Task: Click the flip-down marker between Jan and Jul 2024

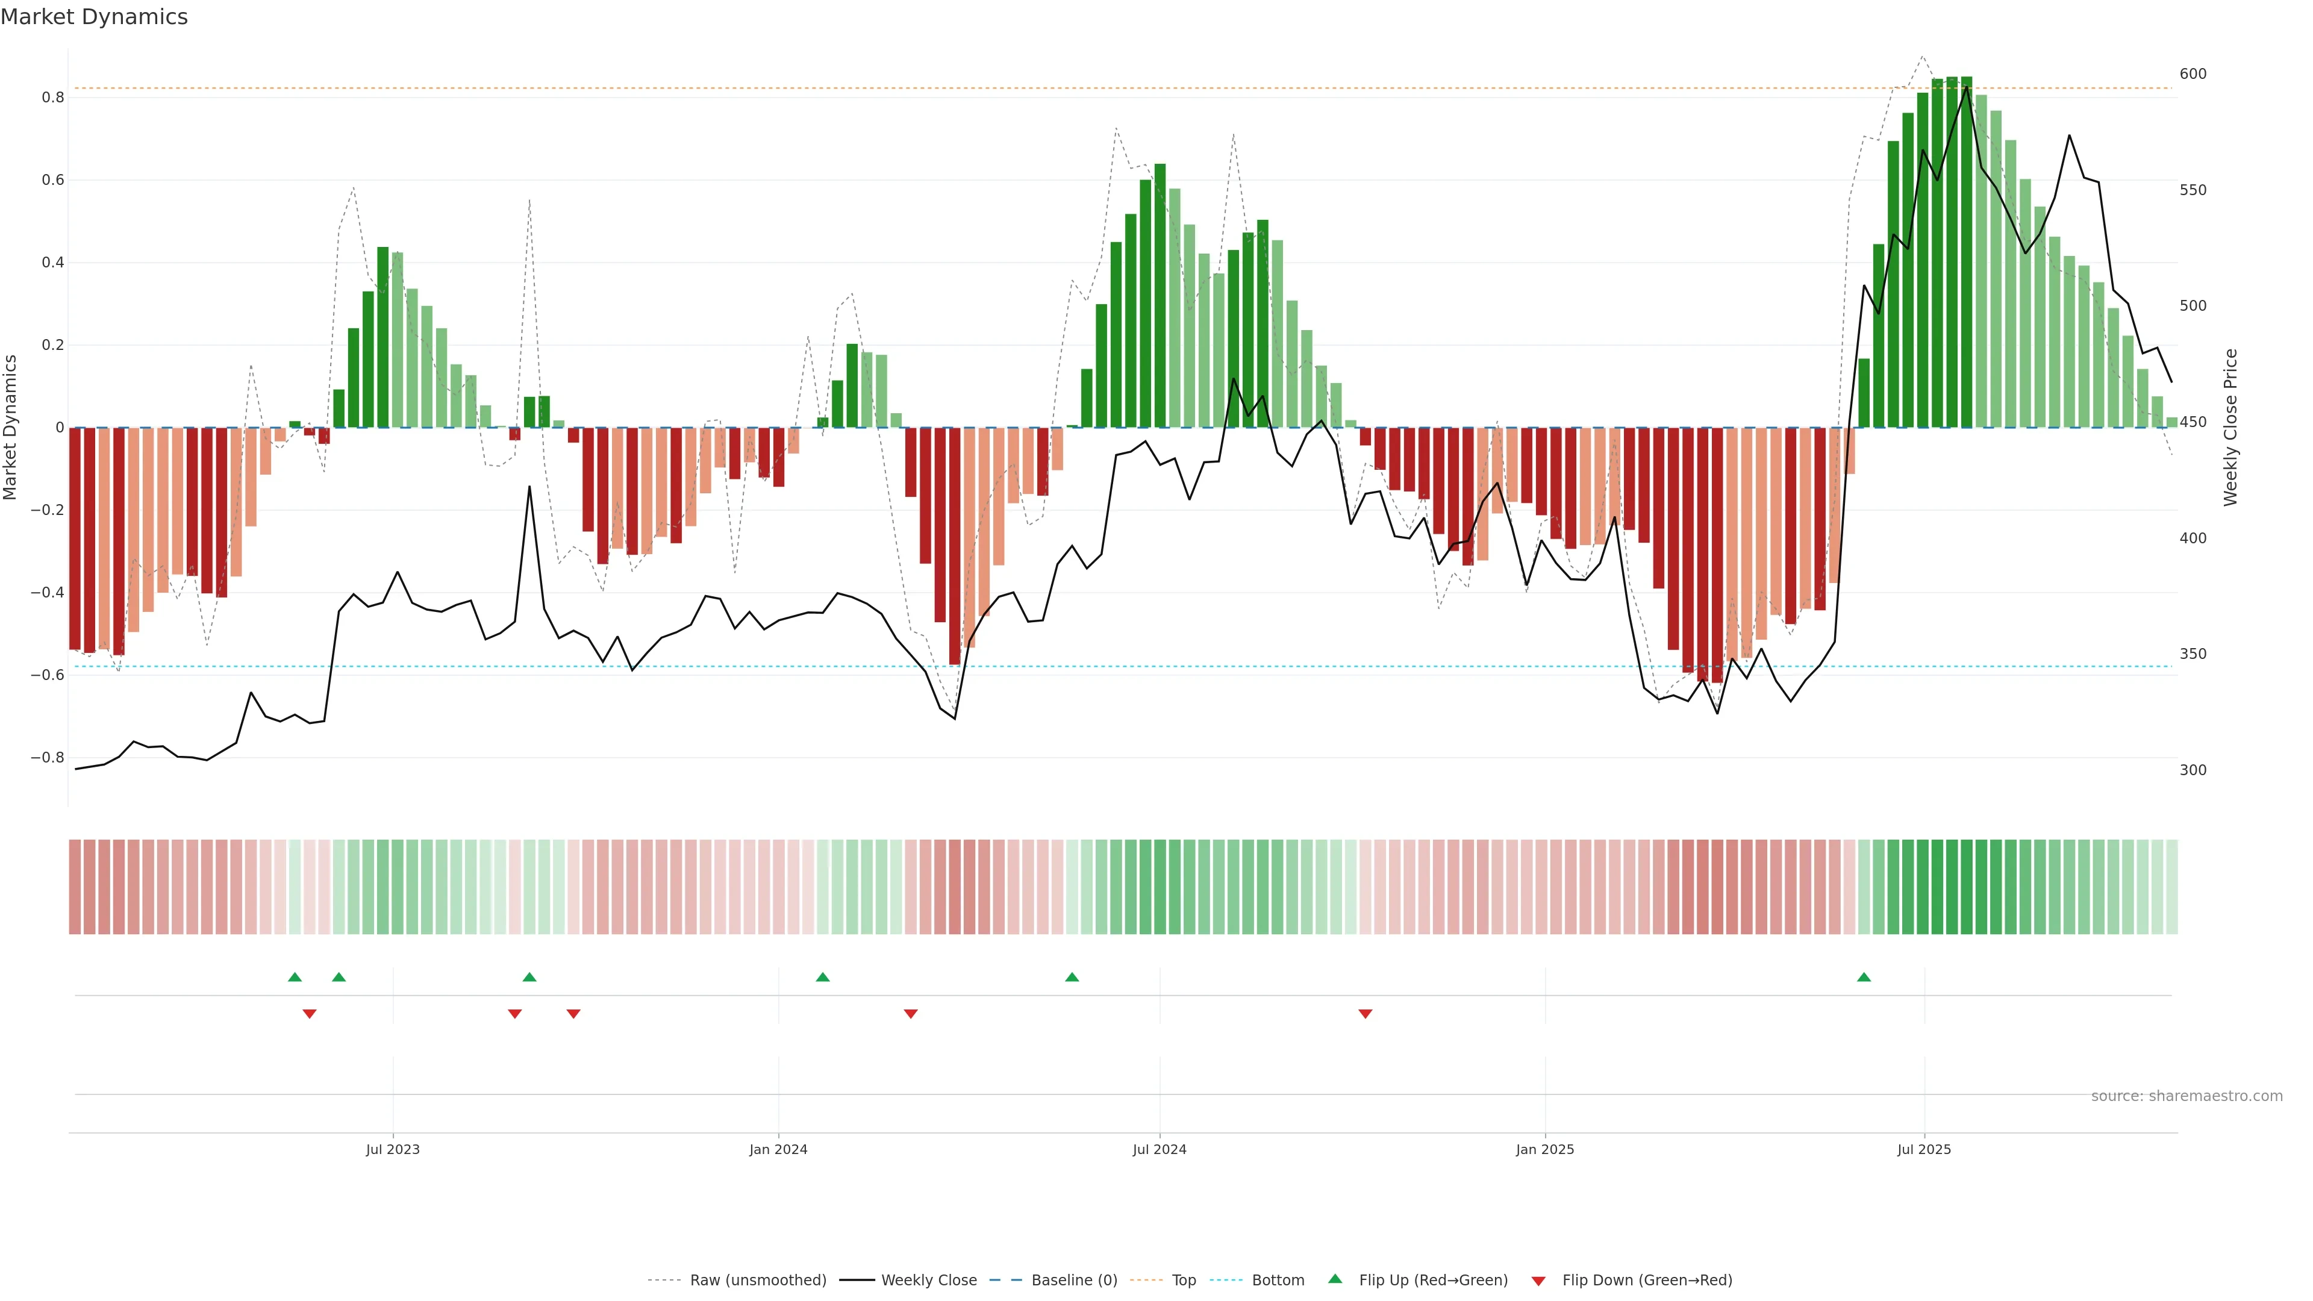Action: tap(911, 1014)
